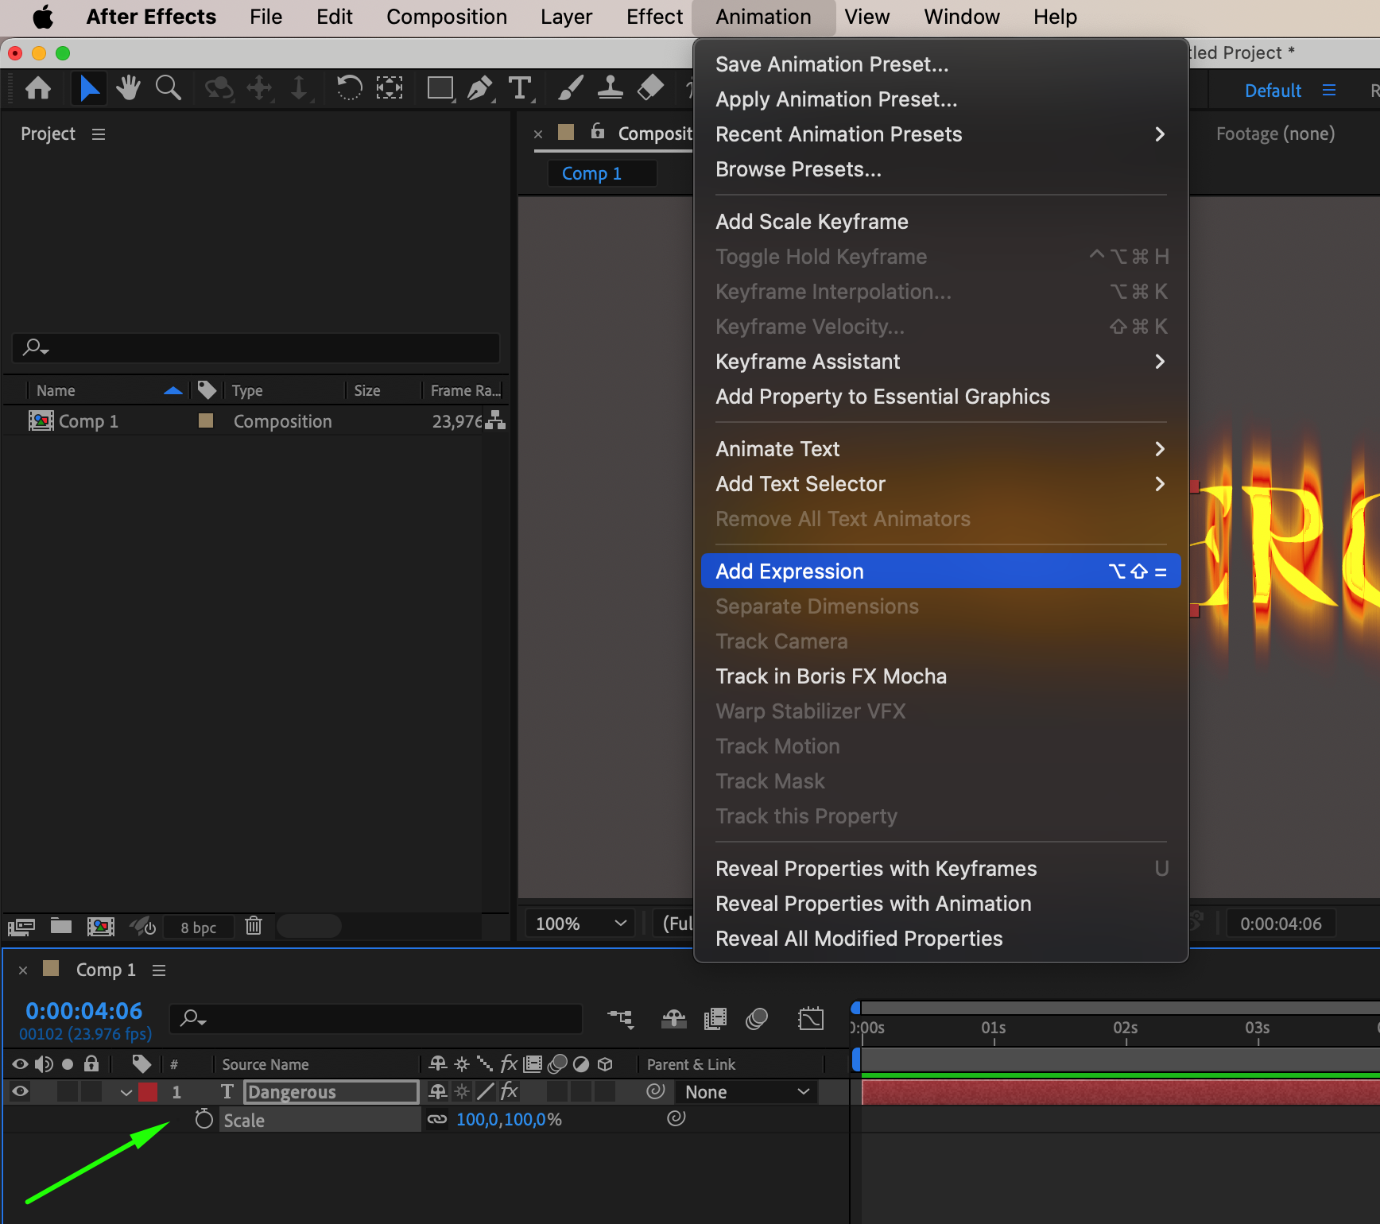Select the Clone Stamp tool
Image resolution: width=1380 pixels, height=1224 pixels.
[610, 88]
